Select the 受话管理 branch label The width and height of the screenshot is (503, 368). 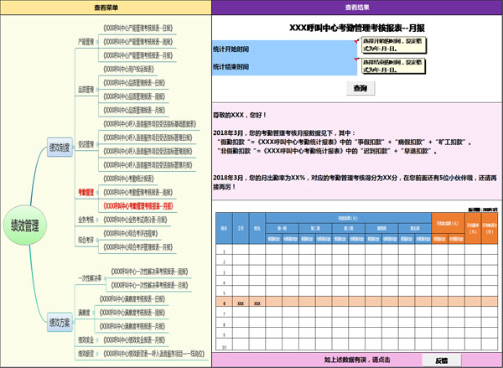pyautogui.click(x=86, y=144)
